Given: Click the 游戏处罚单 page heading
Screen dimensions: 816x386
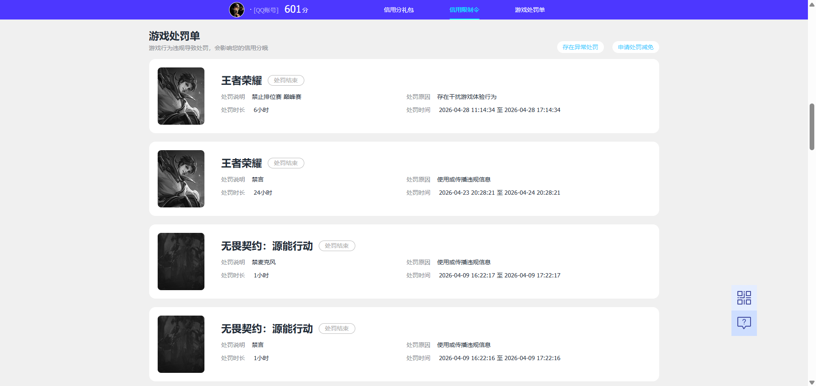Looking at the screenshot, I should pos(174,36).
